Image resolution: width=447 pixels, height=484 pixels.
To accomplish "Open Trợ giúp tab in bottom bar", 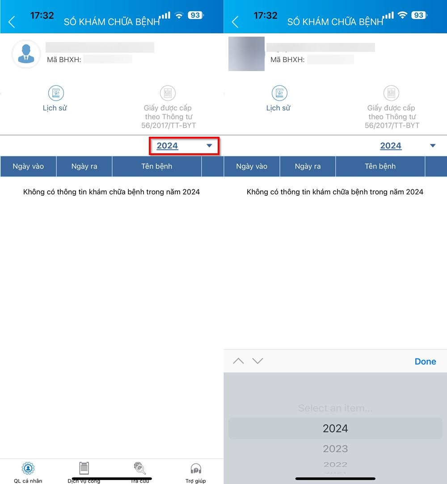I will [x=196, y=472].
